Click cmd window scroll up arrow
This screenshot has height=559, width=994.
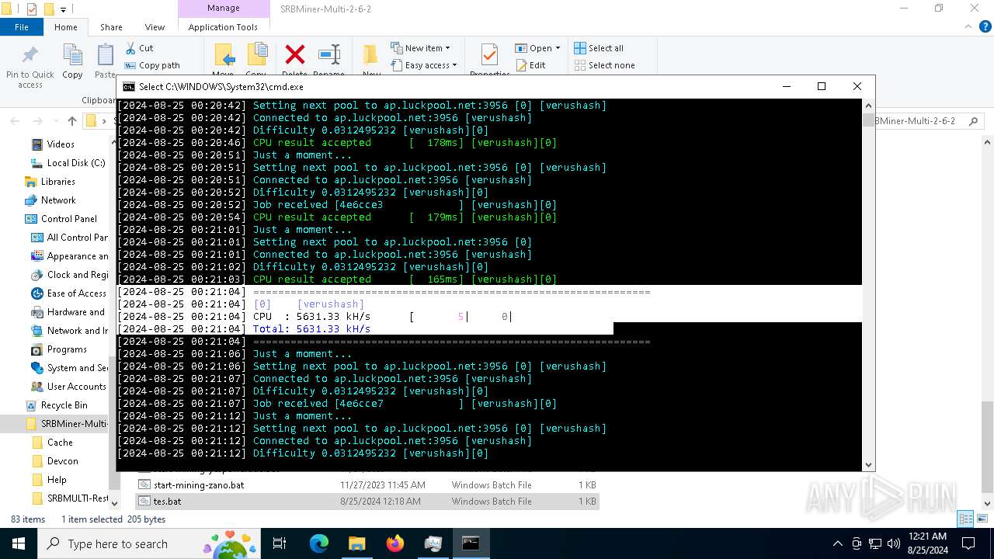click(868, 105)
